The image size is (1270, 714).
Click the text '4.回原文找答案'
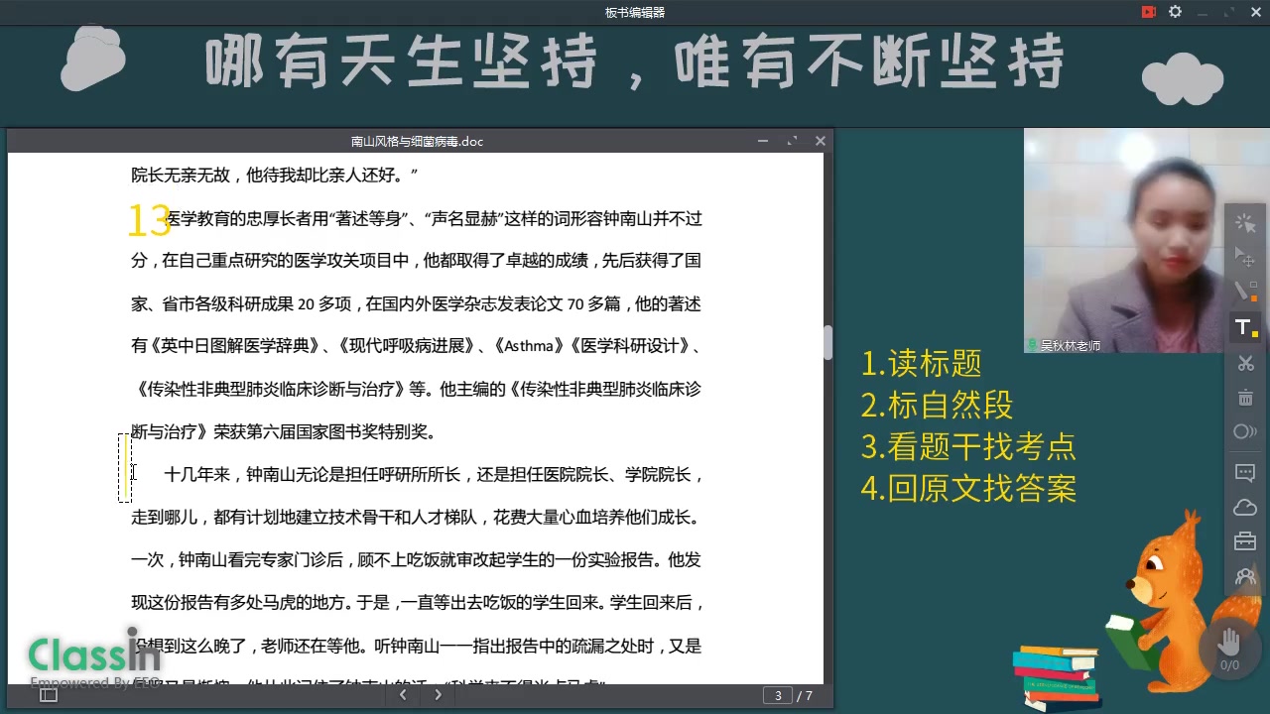(x=968, y=489)
